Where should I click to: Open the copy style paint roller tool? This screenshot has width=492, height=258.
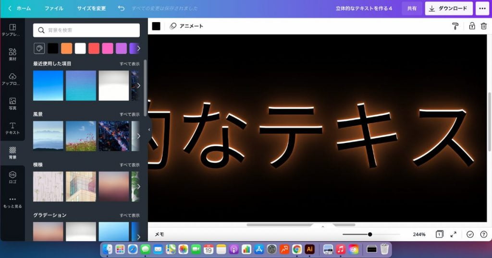pyautogui.click(x=455, y=26)
